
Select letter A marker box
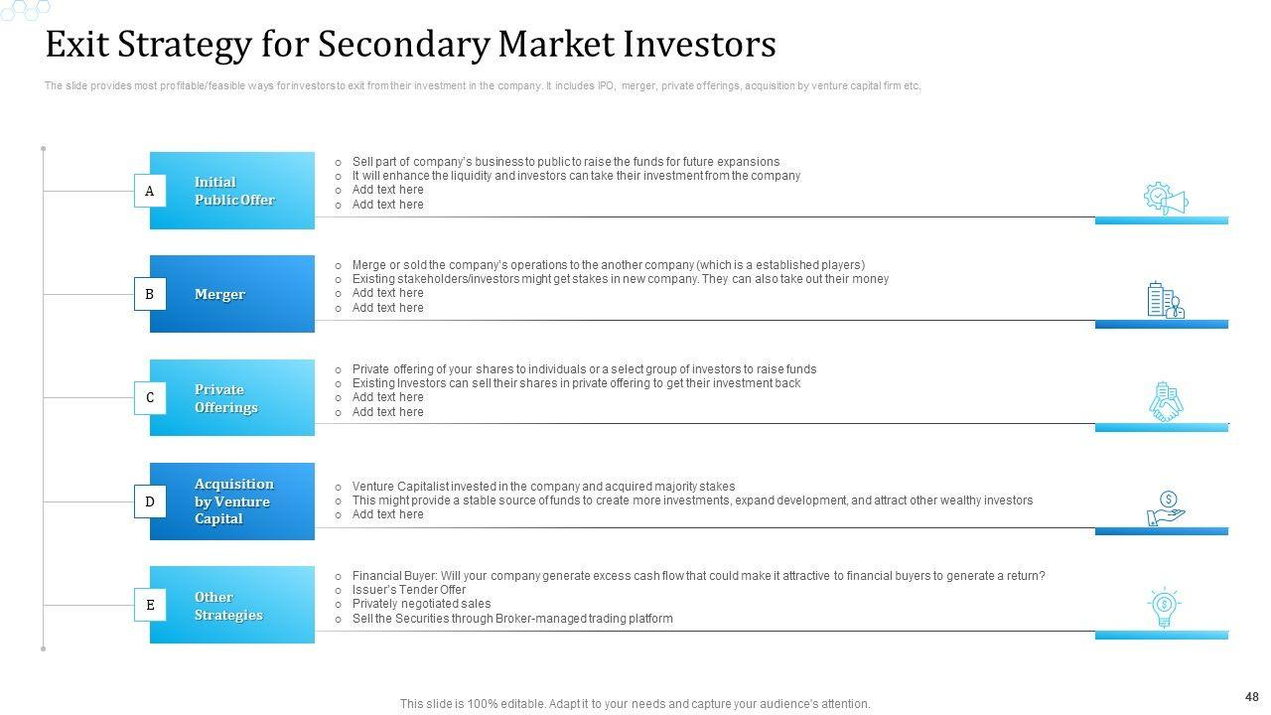(x=150, y=191)
